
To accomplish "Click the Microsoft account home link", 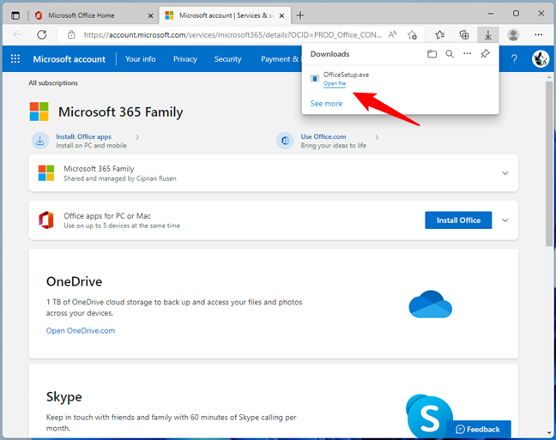I will (x=69, y=59).
